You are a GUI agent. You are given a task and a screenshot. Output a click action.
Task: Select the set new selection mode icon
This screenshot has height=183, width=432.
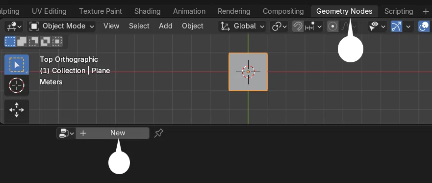[x=10, y=42]
